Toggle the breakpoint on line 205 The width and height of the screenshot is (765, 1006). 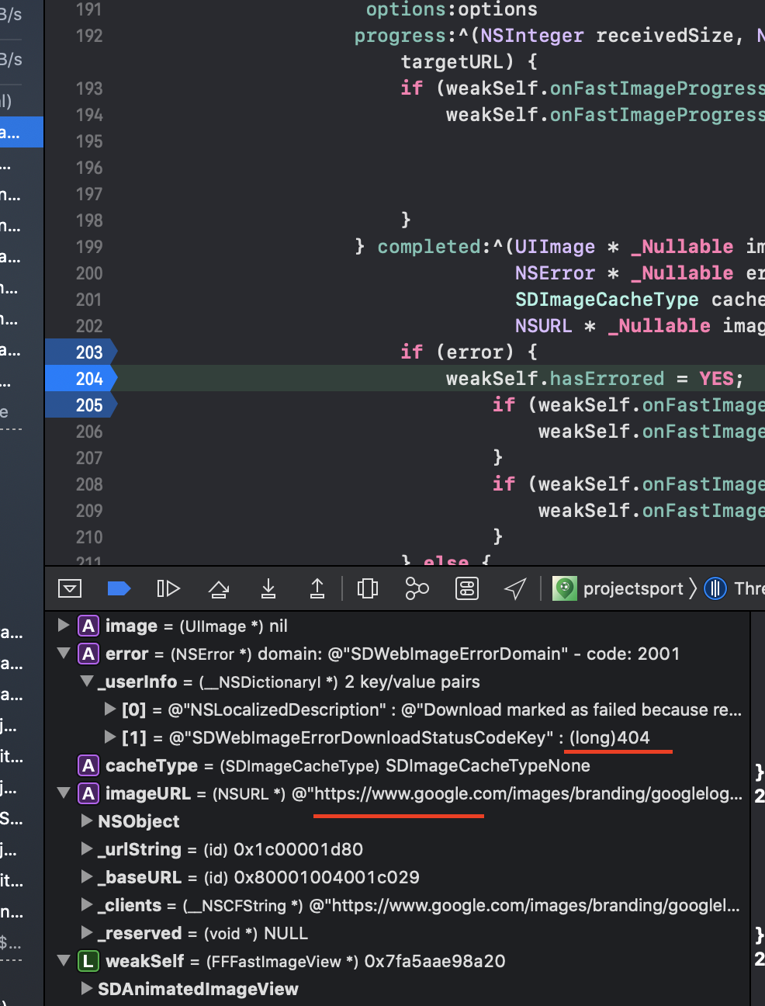tap(78, 404)
